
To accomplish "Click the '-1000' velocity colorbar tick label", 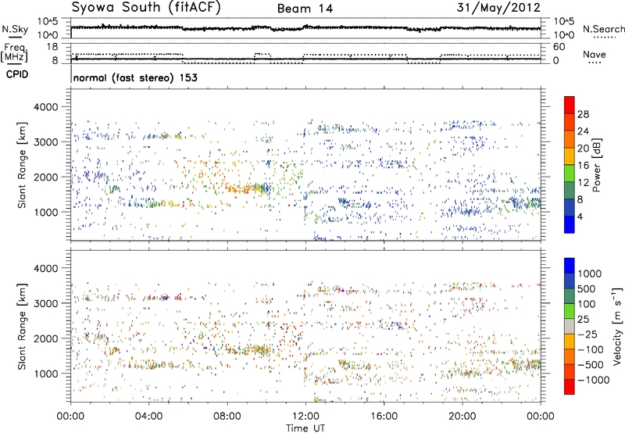I will 594,380.
